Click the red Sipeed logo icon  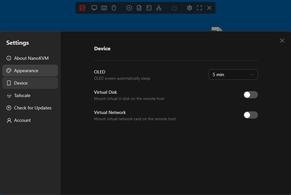(x=82, y=8)
